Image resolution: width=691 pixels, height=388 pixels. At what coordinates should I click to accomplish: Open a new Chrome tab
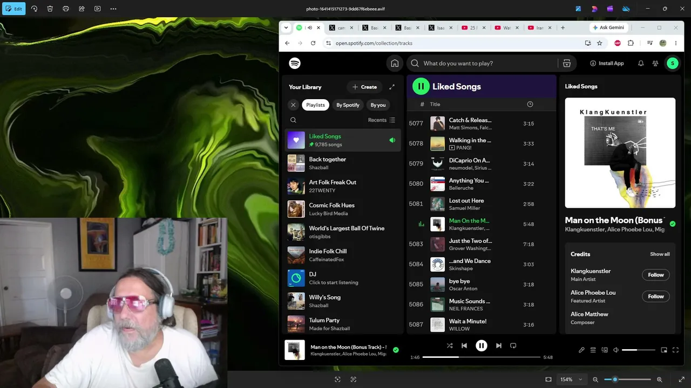click(x=563, y=27)
